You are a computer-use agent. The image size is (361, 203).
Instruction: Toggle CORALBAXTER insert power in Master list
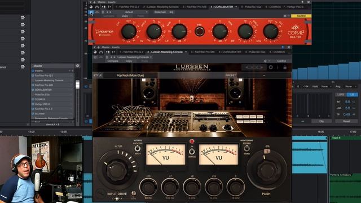[33, 90]
